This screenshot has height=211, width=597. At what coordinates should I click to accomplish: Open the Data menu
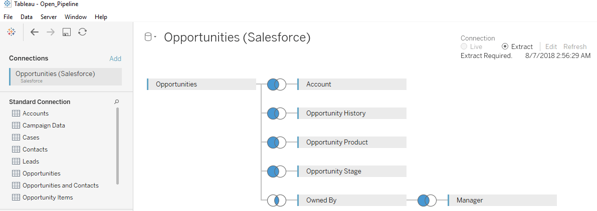(x=27, y=17)
